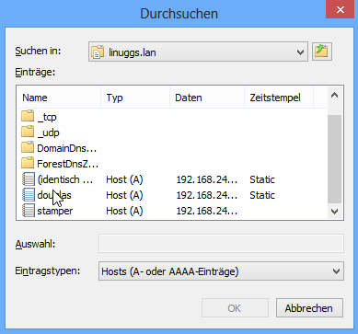Select the _udp entry name
The height and width of the screenshot is (334, 358).
[x=48, y=132]
